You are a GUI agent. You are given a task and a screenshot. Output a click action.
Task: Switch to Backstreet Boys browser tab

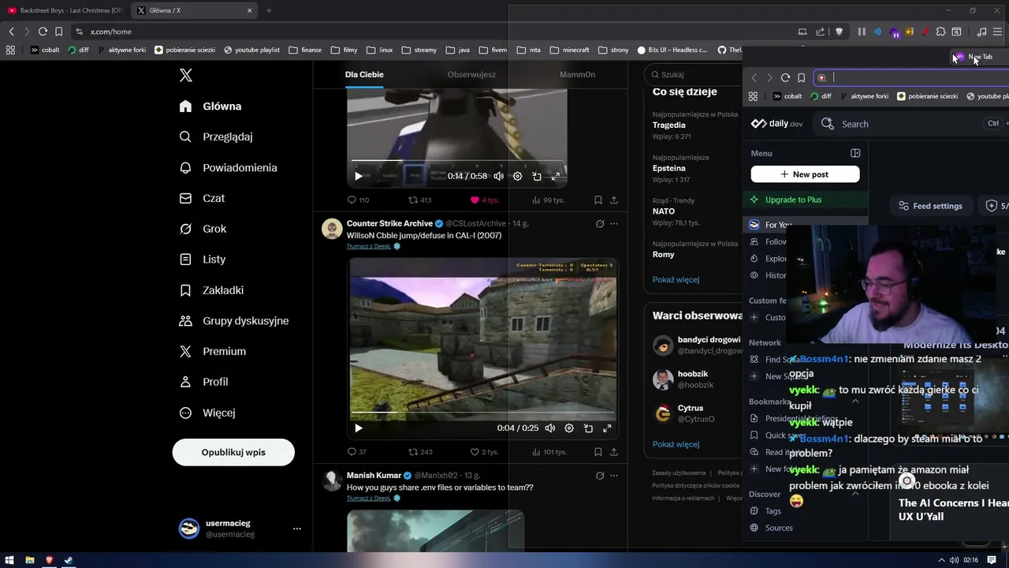pos(65,10)
